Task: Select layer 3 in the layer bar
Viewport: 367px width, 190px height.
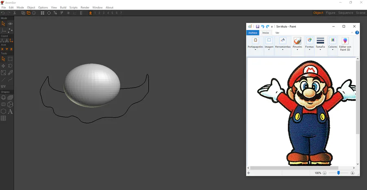Action: point(104,13)
